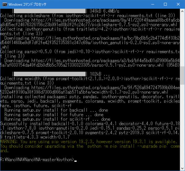This screenshot has height=171, width=185.
Task: Click the scrollbar down arrow
Action: pyautogui.click(x=182, y=168)
